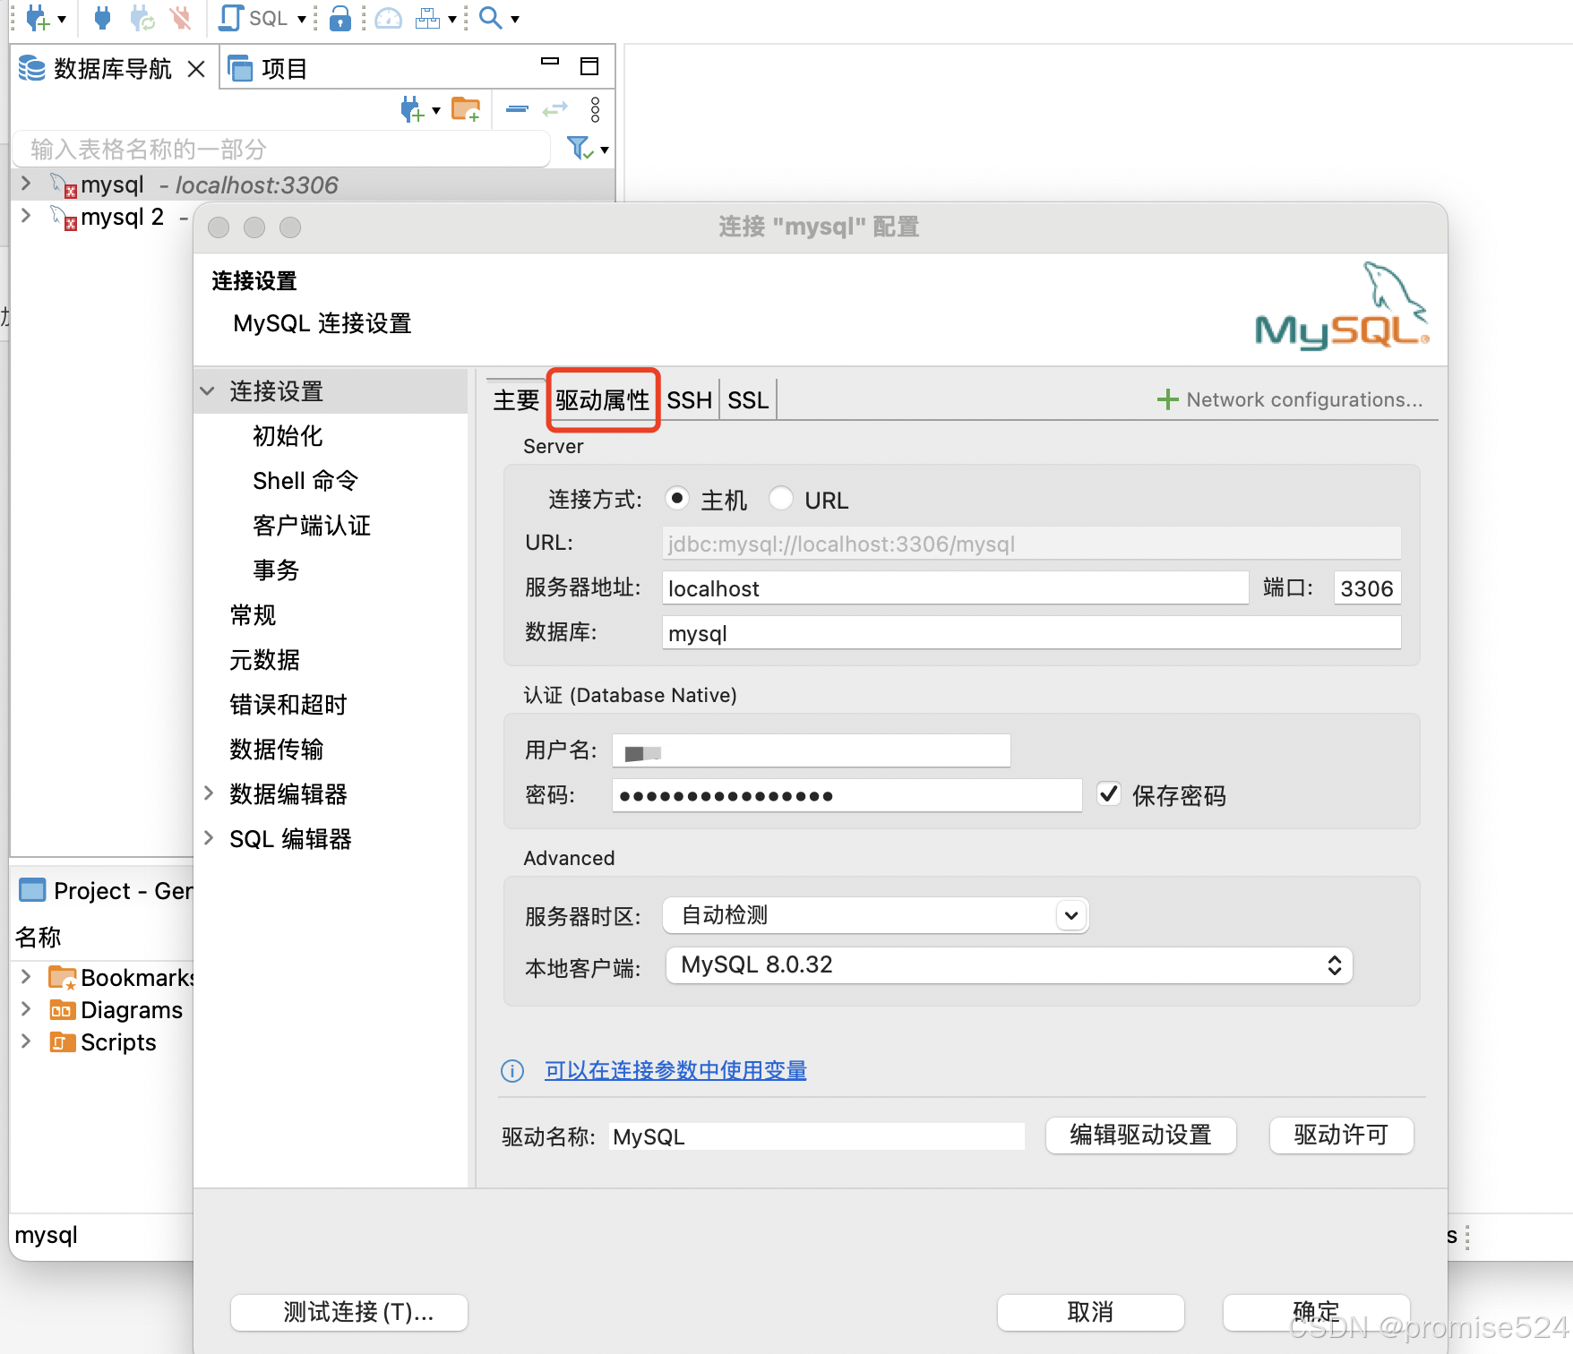Click the new folder icon in navigator toolbar
The image size is (1573, 1354).
pos(466,109)
